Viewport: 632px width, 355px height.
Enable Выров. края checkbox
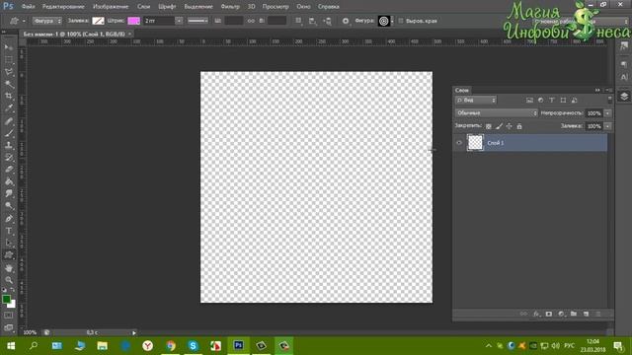tap(401, 21)
